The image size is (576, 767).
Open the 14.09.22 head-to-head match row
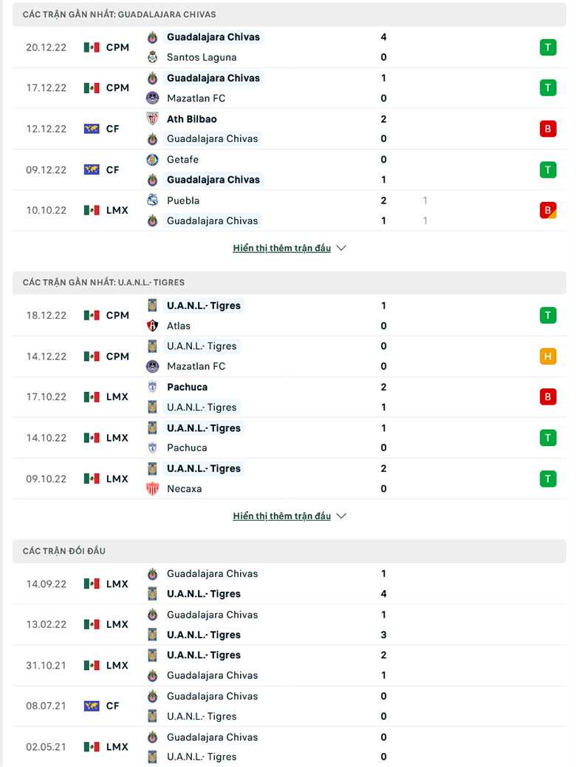pos(289,584)
